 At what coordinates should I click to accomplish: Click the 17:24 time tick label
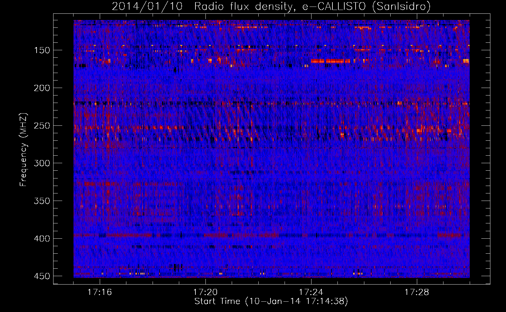pos(311,292)
